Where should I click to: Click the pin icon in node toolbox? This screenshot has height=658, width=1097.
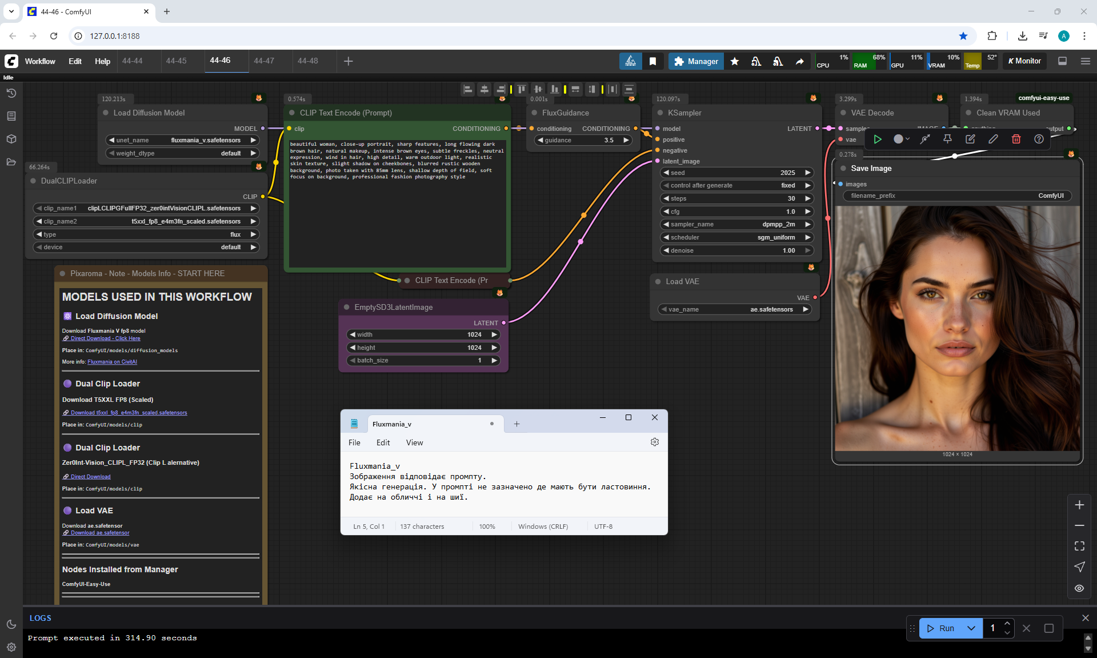(947, 139)
